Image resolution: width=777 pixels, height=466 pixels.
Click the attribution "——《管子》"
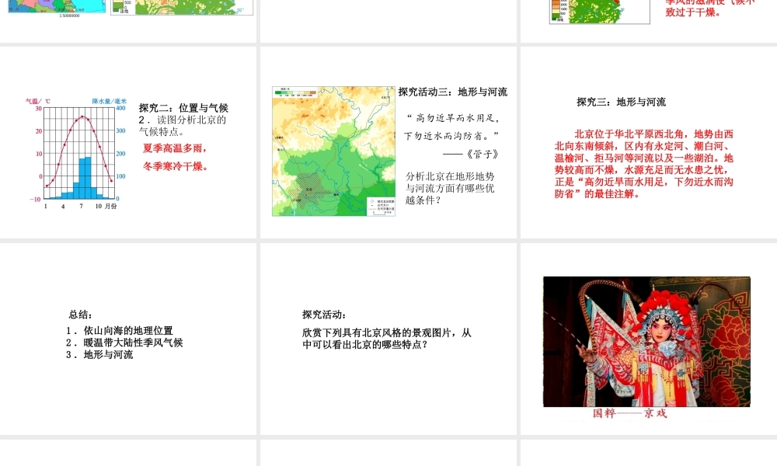[x=471, y=154]
